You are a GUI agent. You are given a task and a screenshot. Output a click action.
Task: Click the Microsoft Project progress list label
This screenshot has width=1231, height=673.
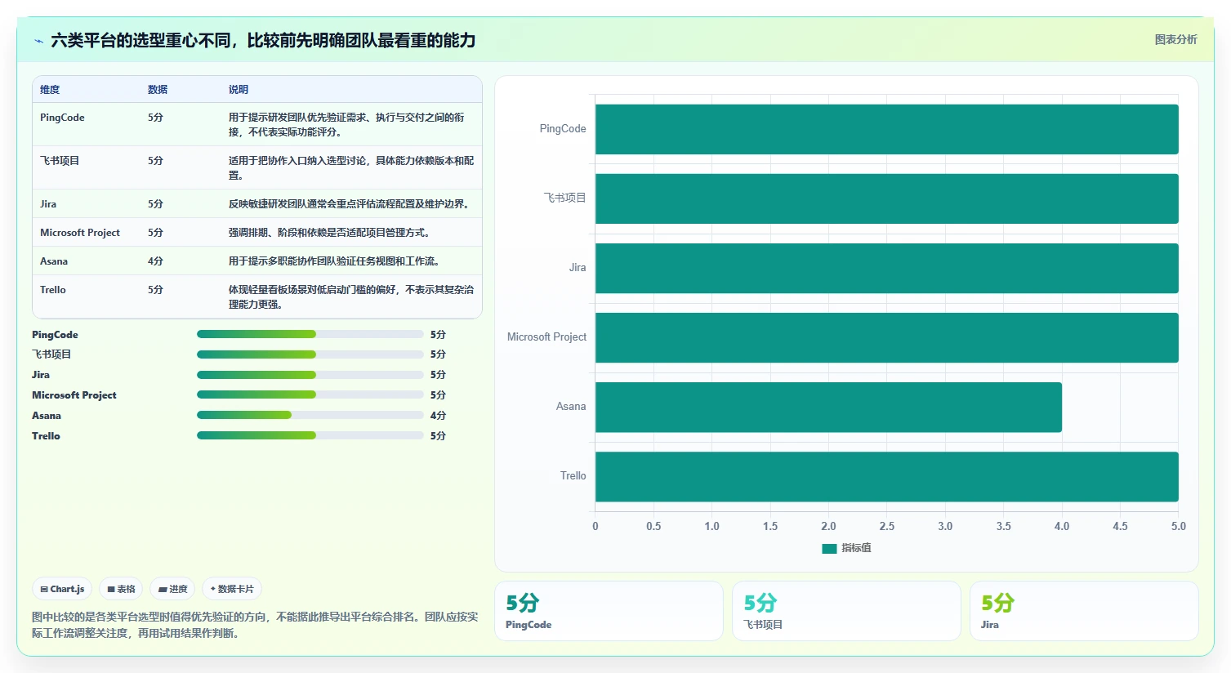[x=74, y=395]
